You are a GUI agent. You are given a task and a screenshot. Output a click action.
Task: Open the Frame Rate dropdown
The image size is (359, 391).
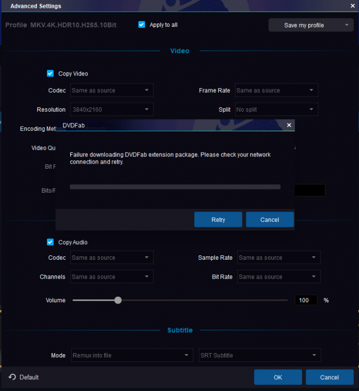tap(276, 90)
